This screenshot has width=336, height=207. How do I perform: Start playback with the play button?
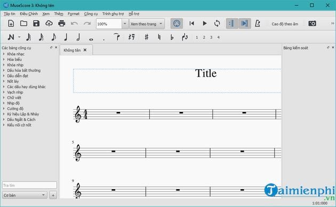(204, 23)
